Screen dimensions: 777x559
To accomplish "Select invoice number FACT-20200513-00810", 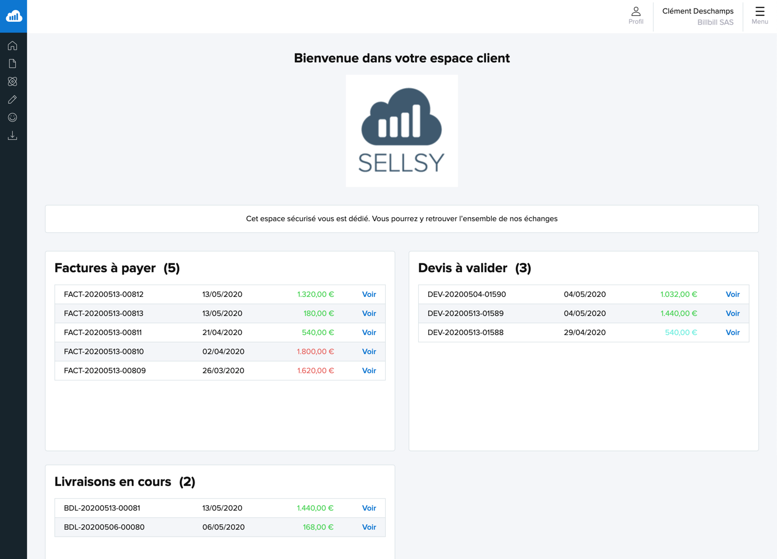I will [x=104, y=351].
